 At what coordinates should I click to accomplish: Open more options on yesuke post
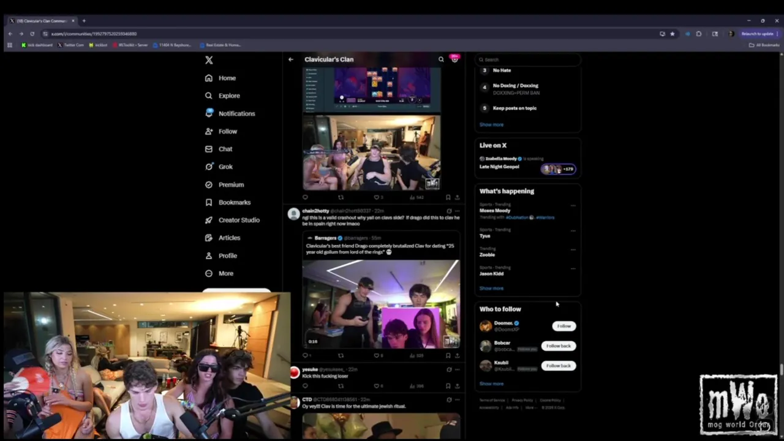pyautogui.click(x=457, y=369)
